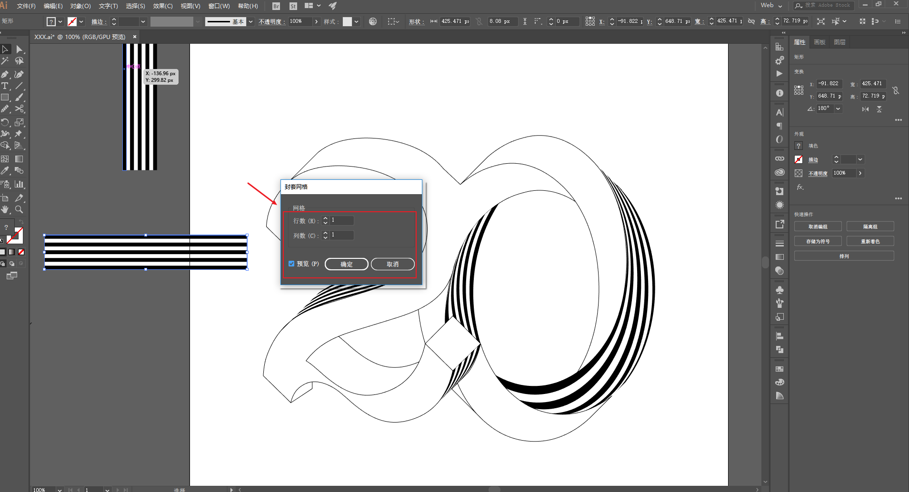Click the swap fill and stroke arrows
This screenshot has width=909, height=492.
[21, 222]
